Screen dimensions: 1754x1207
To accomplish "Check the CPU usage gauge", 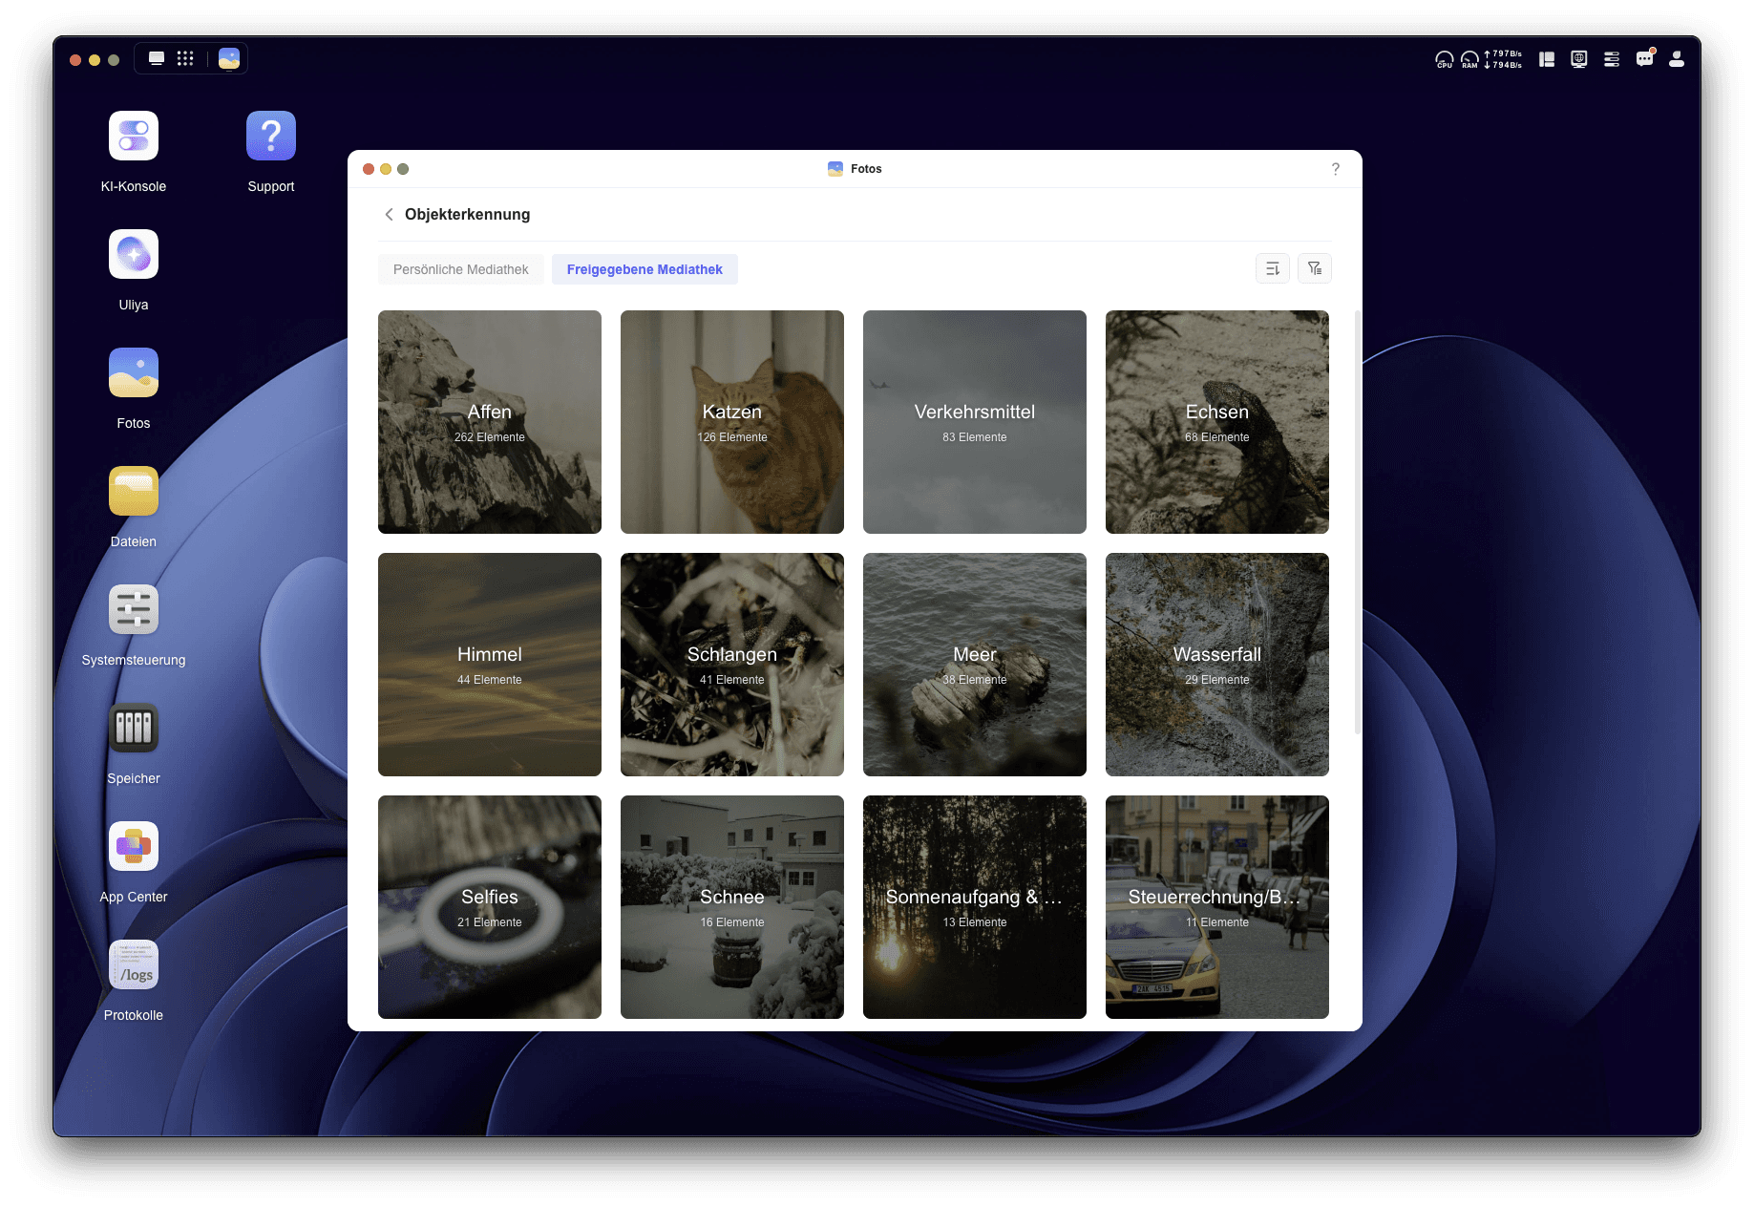I will click(x=1445, y=59).
